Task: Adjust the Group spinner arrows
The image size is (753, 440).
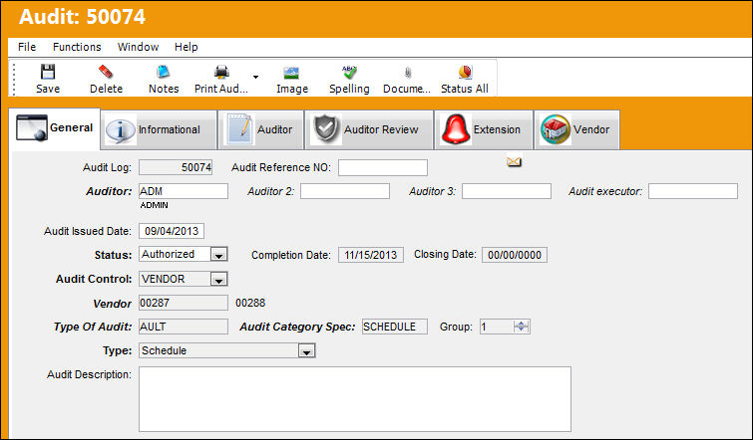Action: 521,327
